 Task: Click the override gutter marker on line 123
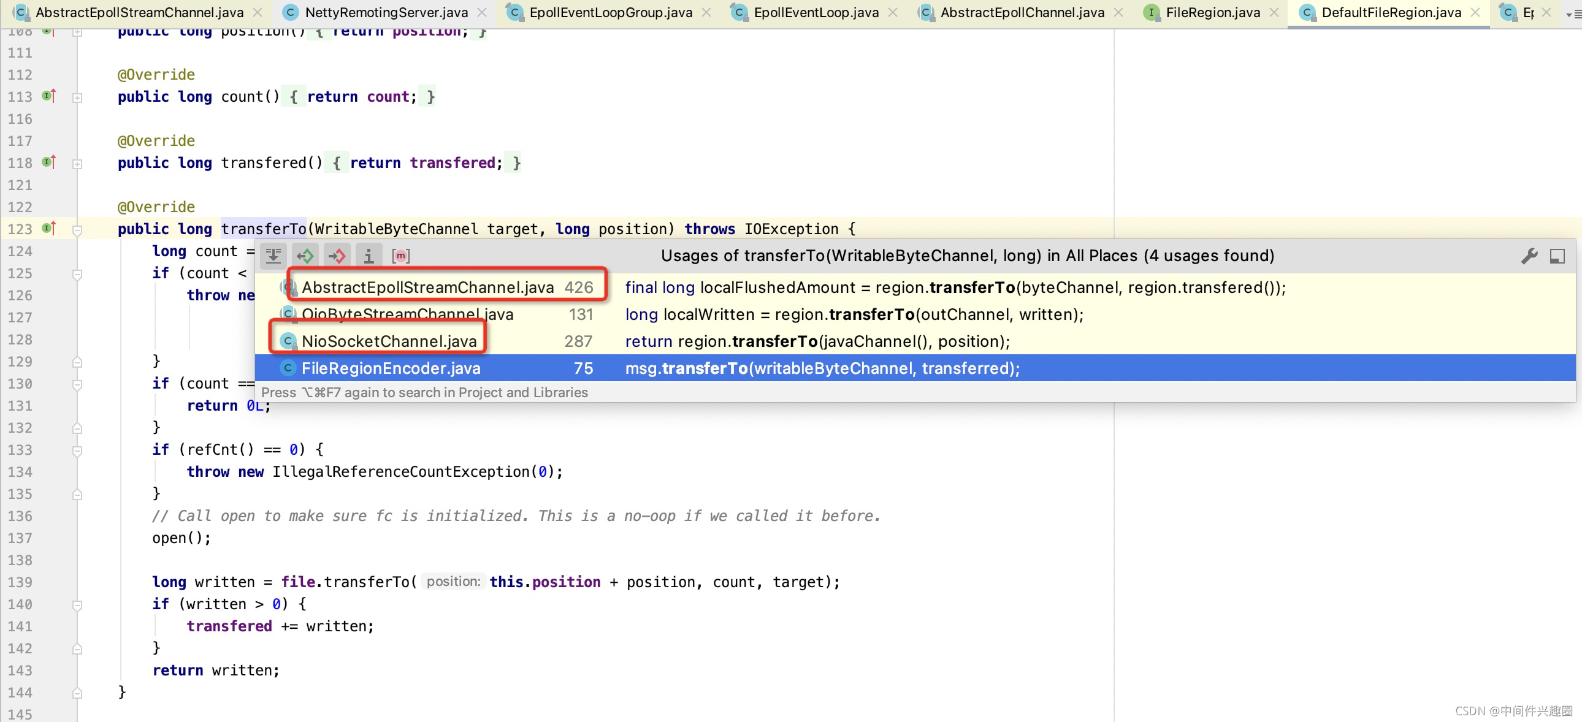(x=49, y=229)
